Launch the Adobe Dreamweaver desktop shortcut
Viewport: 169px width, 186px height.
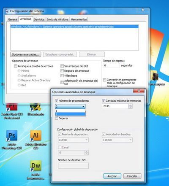(x=35, y=166)
